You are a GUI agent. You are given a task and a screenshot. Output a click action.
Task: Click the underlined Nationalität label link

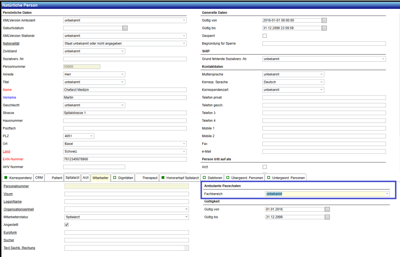pos(12,43)
